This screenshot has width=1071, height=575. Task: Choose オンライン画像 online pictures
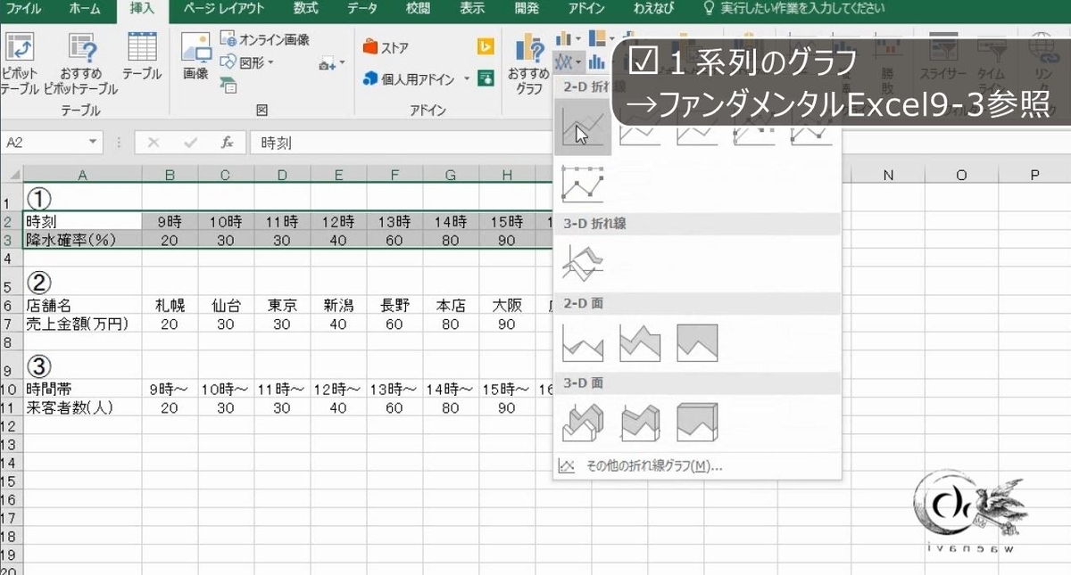[265, 39]
